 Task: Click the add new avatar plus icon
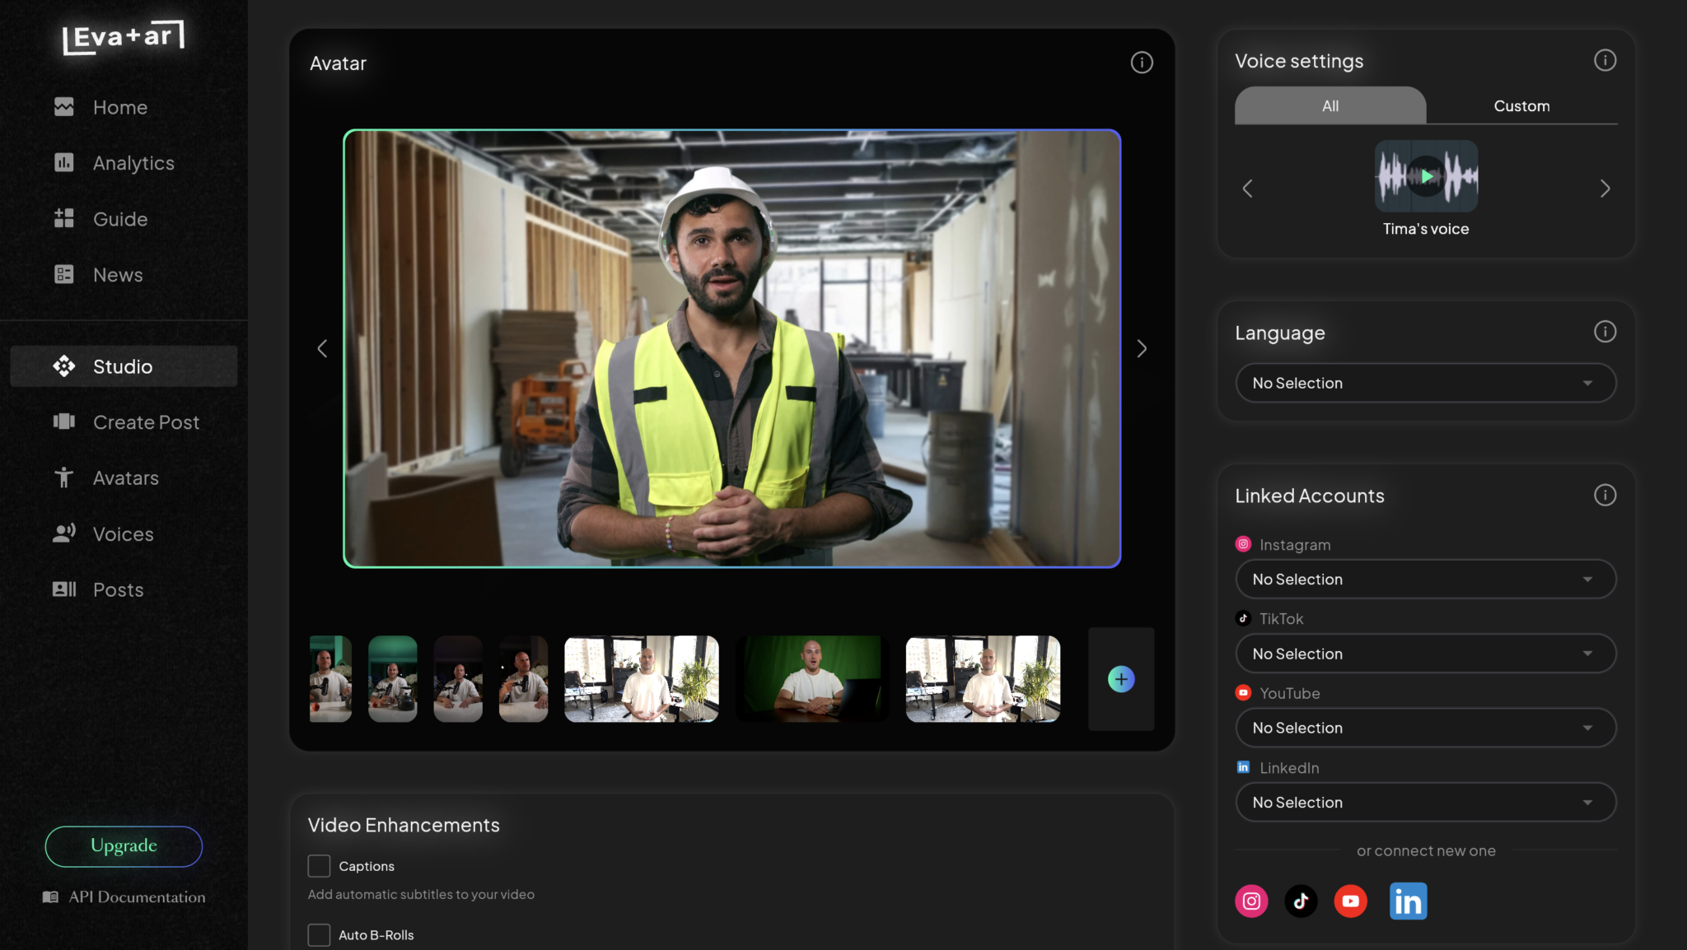[x=1120, y=679]
